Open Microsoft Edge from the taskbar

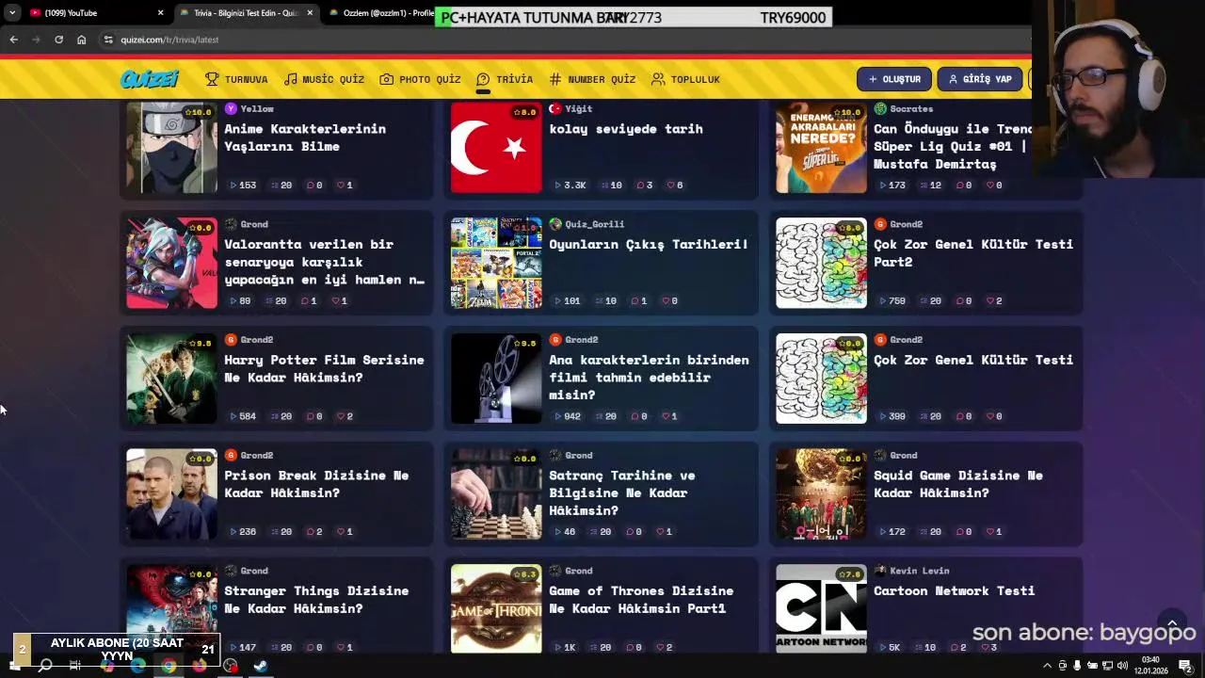tap(137, 666)
